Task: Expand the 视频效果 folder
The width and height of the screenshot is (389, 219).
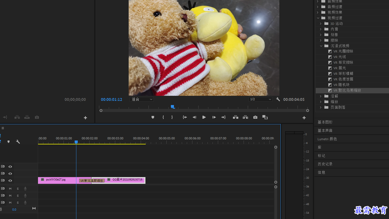Action: tap(318, 12)
